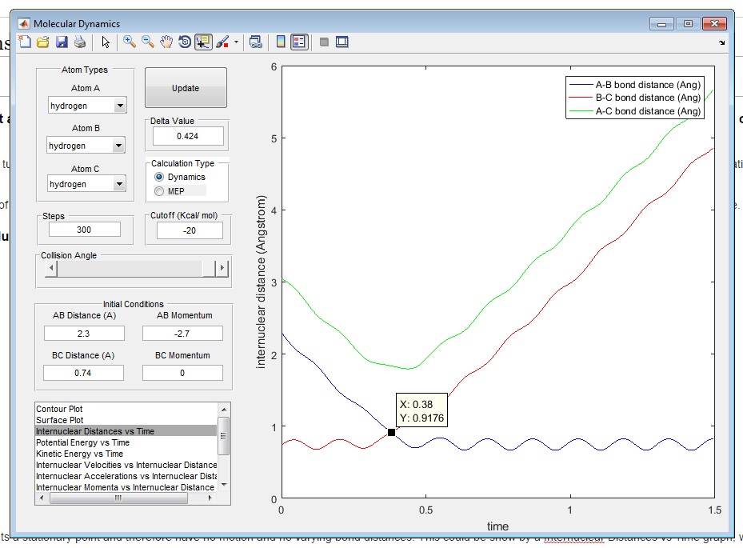Open the Atom A dropdown
This screenshot has width=743, height=548.
(119, 106)
